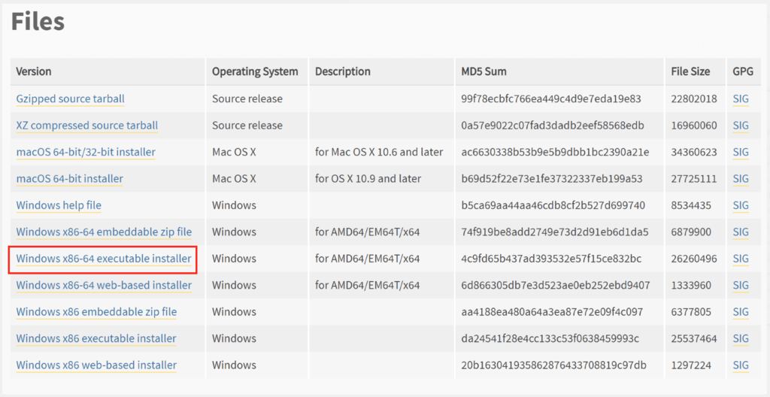Select MD5 sum da24541f28e4cc133c53f0638459993c

(550, 338)
